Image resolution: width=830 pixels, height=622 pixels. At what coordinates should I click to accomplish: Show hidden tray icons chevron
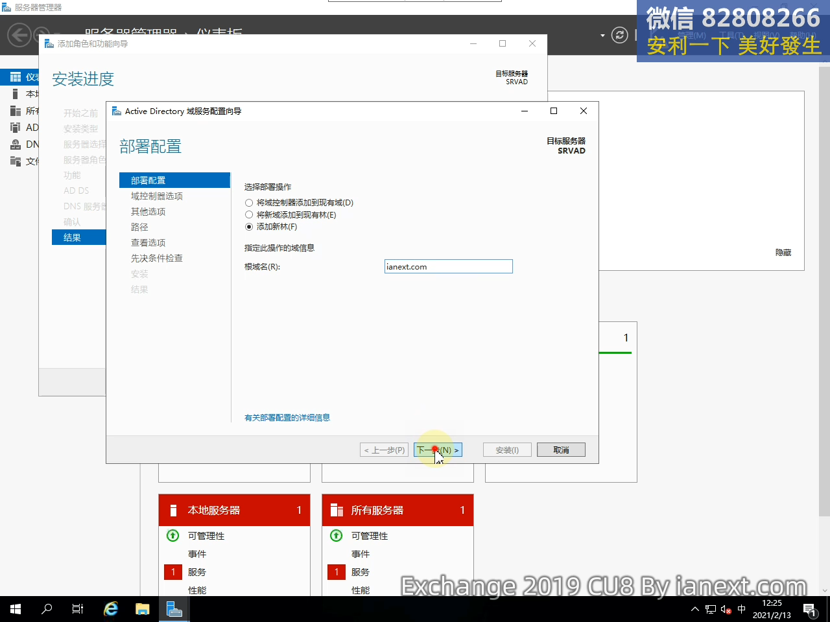tap(695, 609)
